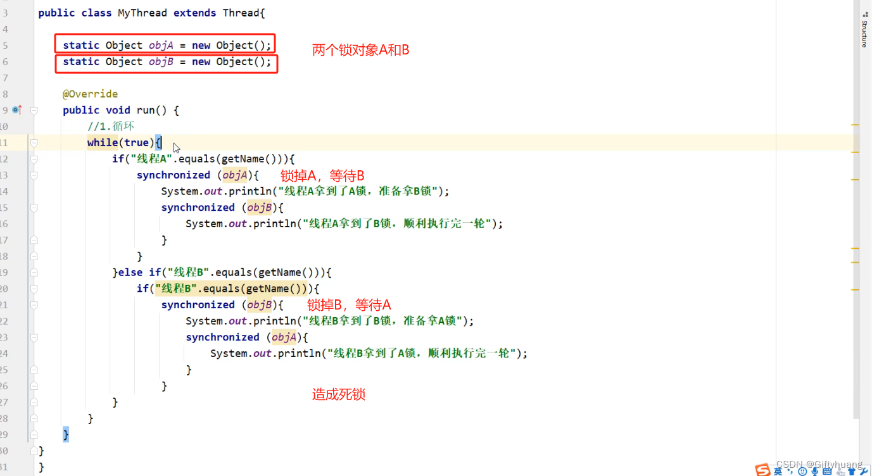The image size is (872, 476).
Task: Collapse the run() method fold marker
Action: coord(34,110)
